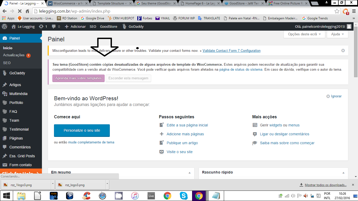Click Publique um artigo link

tap(182, 143)
